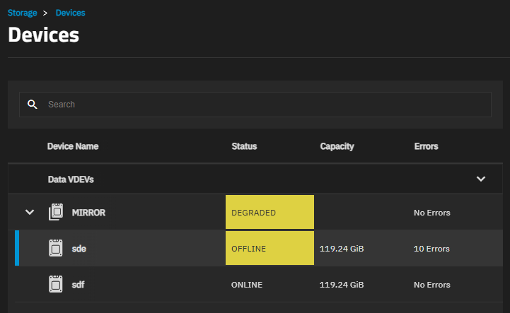The height and width of the screenshot is (313, 510).
Task: Click the Status column header
Action: [x=244, y=146]
